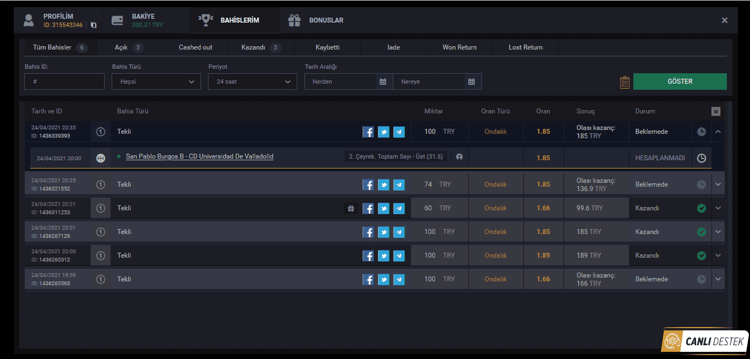Open calendar for the Nereye date
This screenshot has width=750, height=359.
coord(472,81)
